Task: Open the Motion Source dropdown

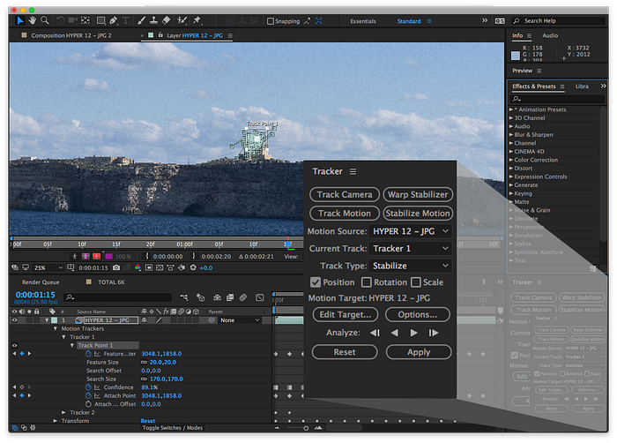Action: point(410,231)
